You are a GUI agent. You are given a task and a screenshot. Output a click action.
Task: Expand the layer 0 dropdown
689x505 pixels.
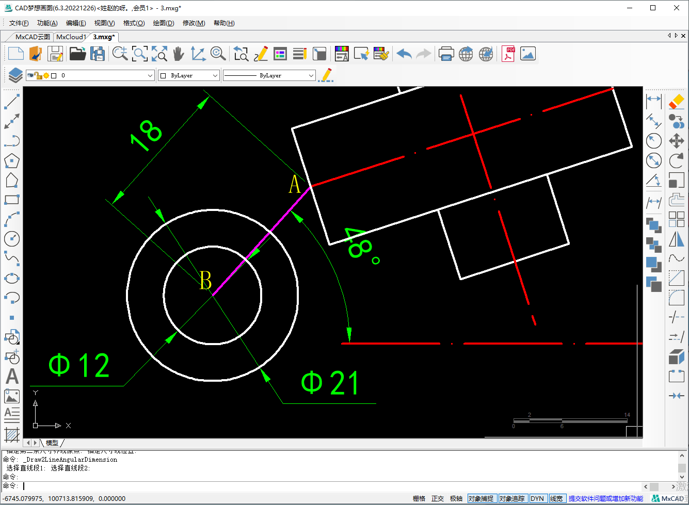[x=90, y=75]
